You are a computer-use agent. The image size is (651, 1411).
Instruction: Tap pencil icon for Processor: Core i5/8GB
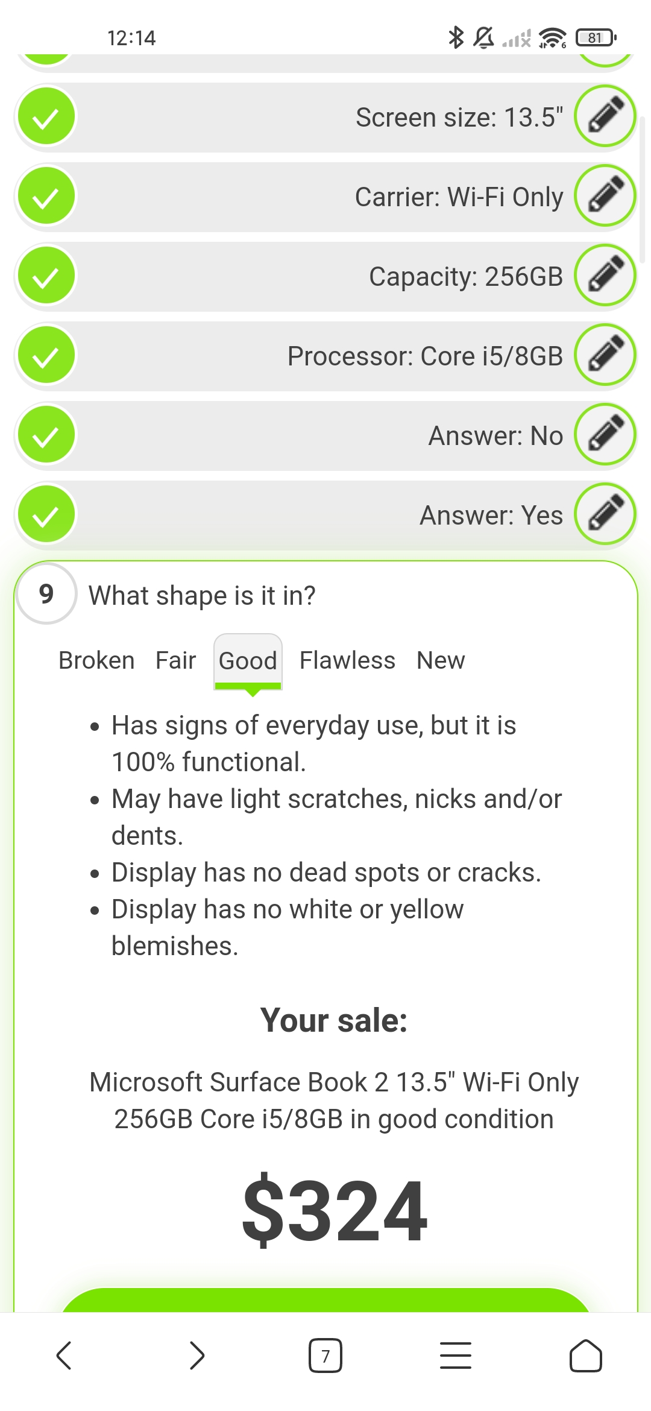click(605, 355)
